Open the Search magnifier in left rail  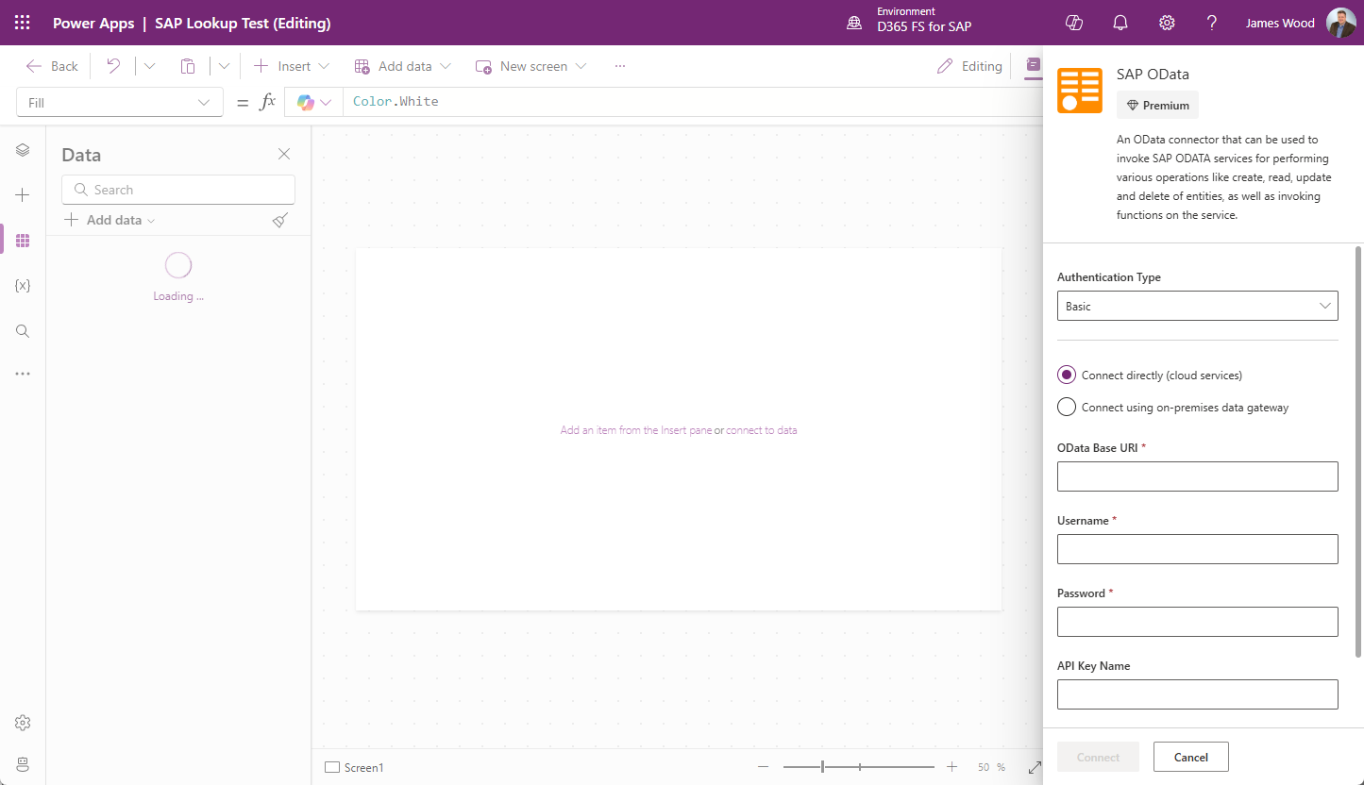[23, 331]
